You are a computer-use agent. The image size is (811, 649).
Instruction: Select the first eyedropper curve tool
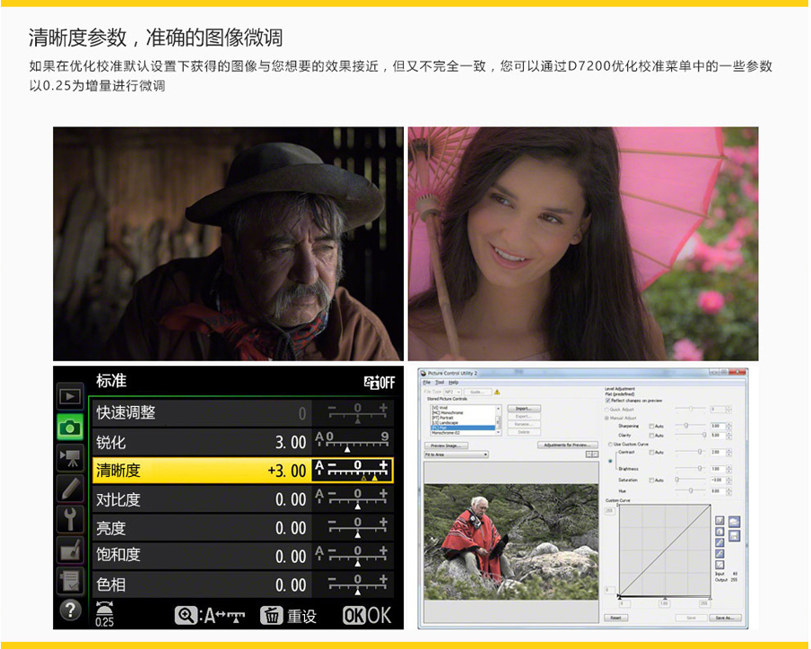pyautogui.click(x=719, y=542)
